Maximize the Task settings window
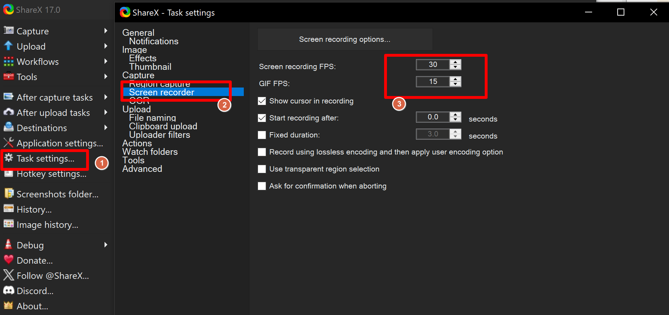669x315 pixels. pos(621,12)
